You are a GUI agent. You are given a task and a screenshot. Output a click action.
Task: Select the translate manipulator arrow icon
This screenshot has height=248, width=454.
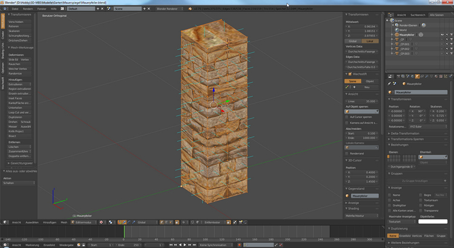tap(124, 222)
